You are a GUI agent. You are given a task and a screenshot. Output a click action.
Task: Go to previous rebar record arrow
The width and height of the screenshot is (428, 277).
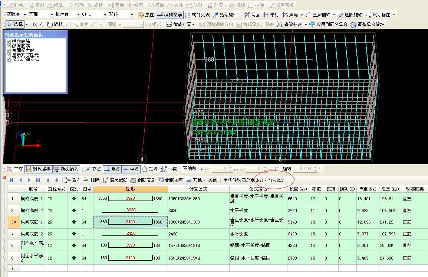pos(20,180)
